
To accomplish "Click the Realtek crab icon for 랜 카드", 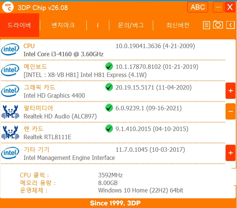I will point(10,132).
